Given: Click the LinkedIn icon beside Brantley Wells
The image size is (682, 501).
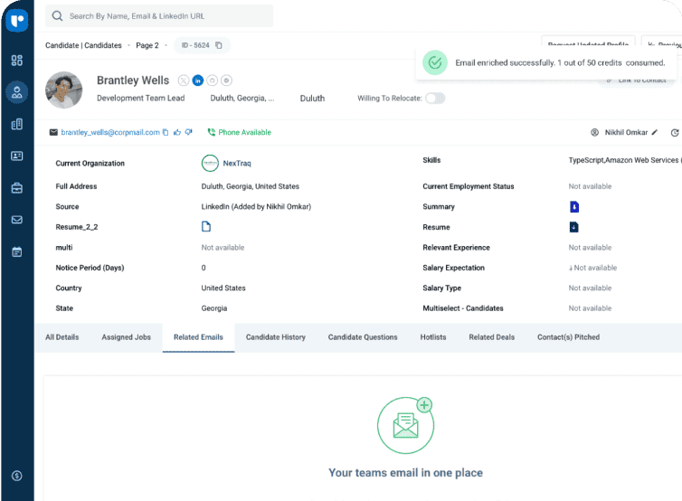Looking at the screenshot, I should pyautogui.click(x=198, y=80).
